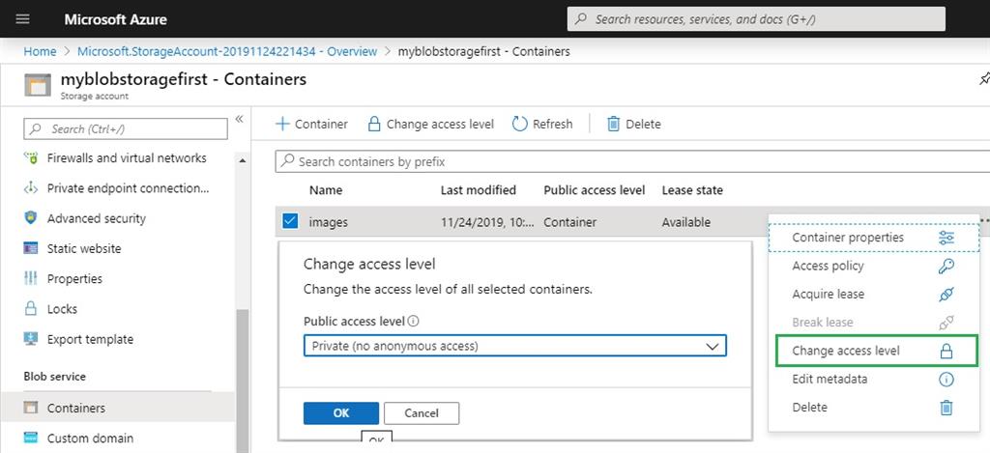
Task: Open the Azure portal hamburger menu
Action: pos(23,19)
